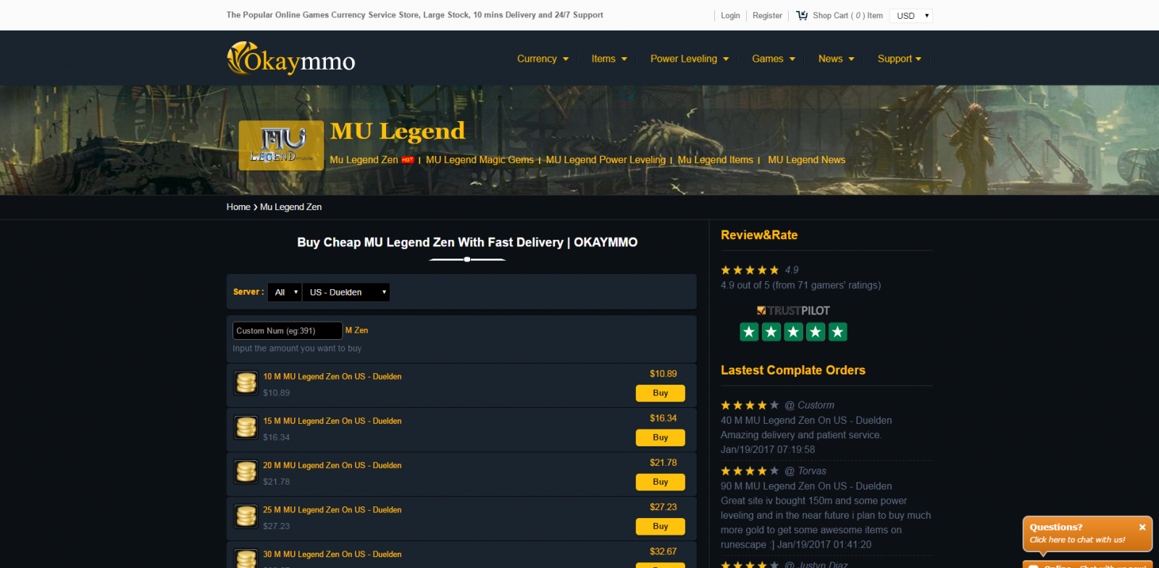
Task: Go to the Mu Legend Zen tab
Action: (364, 159)
